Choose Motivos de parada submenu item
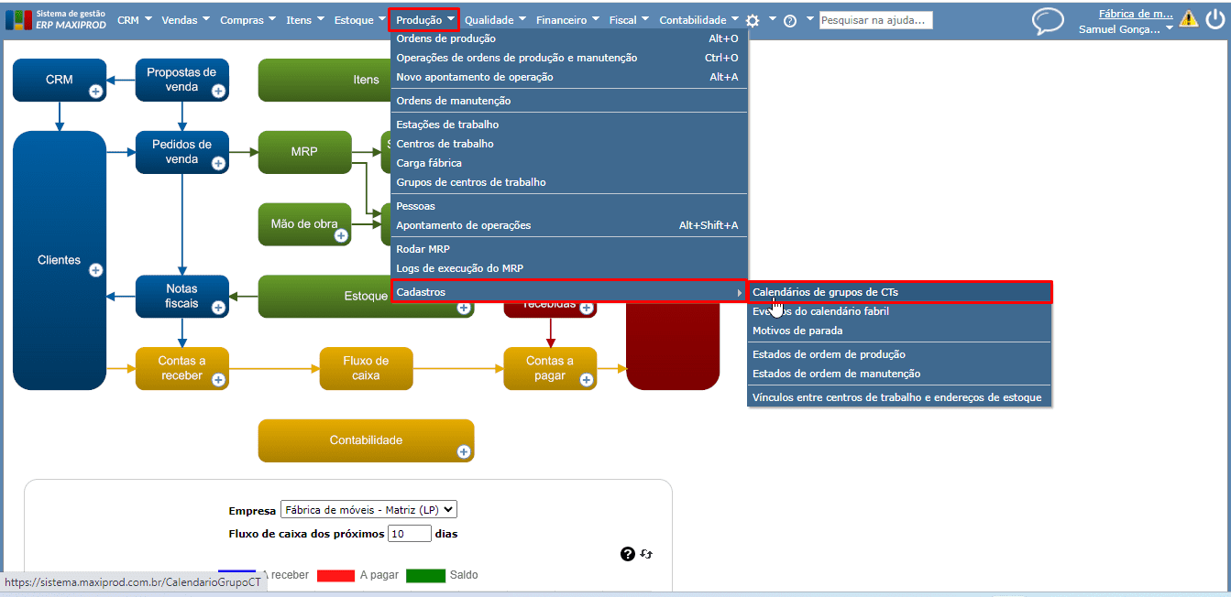1231x597 pixels. pyautogui.click(x=900, y=331)
